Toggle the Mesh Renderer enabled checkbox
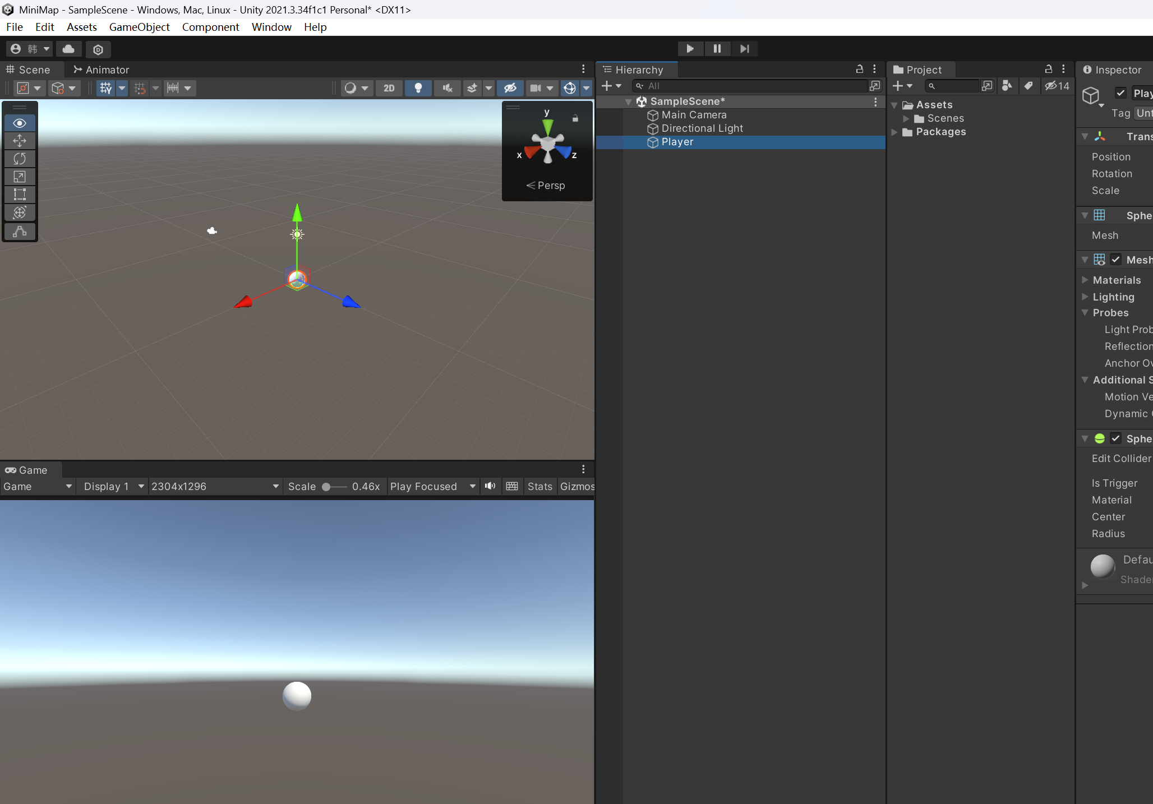 tap(1115, 260)
